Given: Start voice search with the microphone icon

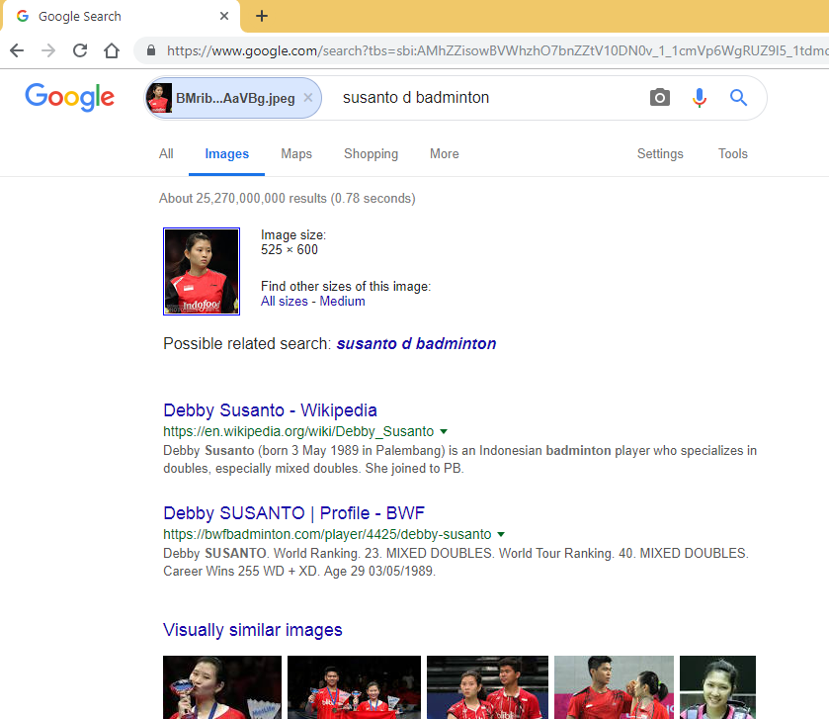Looking at the screenshot, I should tap(700, 97).
